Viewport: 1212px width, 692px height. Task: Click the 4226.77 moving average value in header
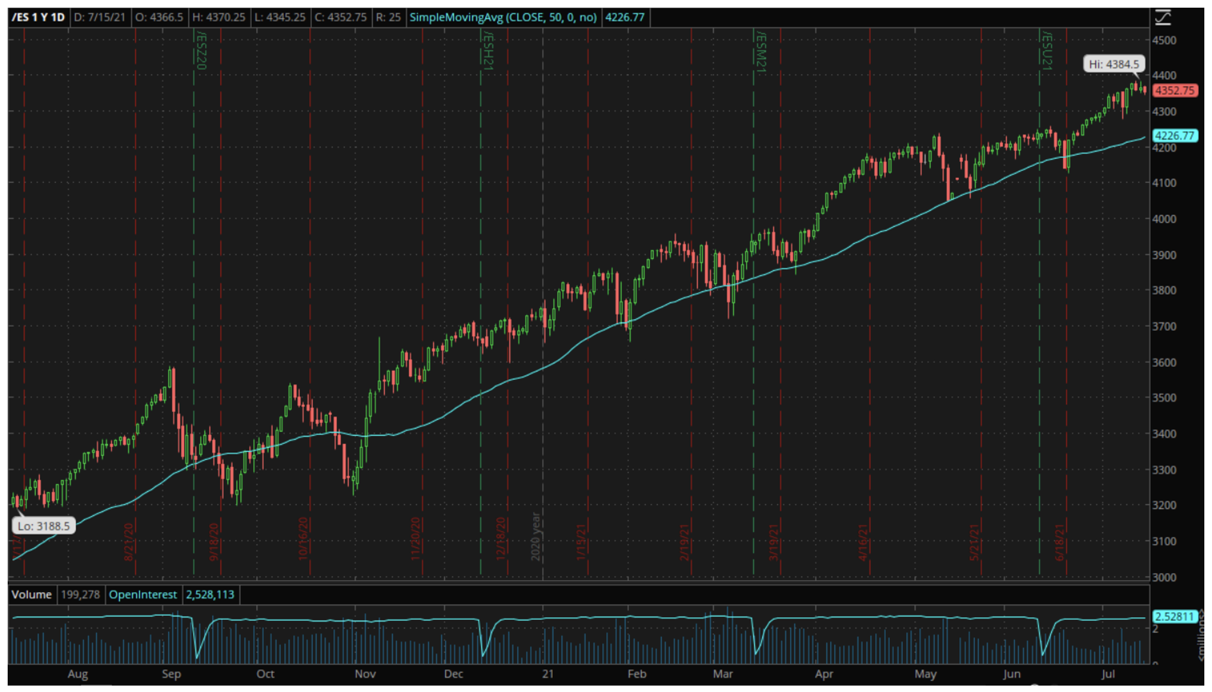(x=625, y=17)
